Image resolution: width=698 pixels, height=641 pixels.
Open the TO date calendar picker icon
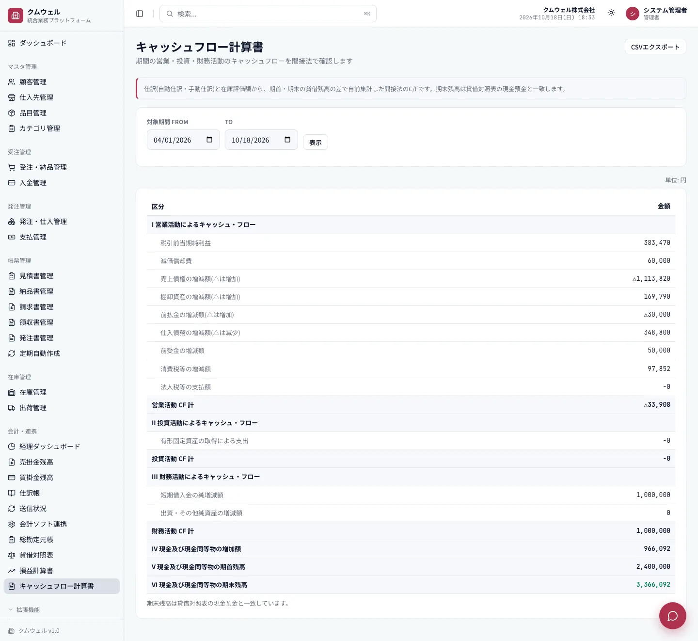tap(287, 140)
